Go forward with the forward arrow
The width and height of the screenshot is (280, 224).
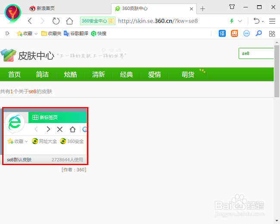(x=42, y=21)
